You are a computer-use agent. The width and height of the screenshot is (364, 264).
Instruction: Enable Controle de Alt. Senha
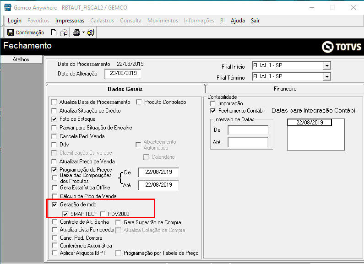54,222
